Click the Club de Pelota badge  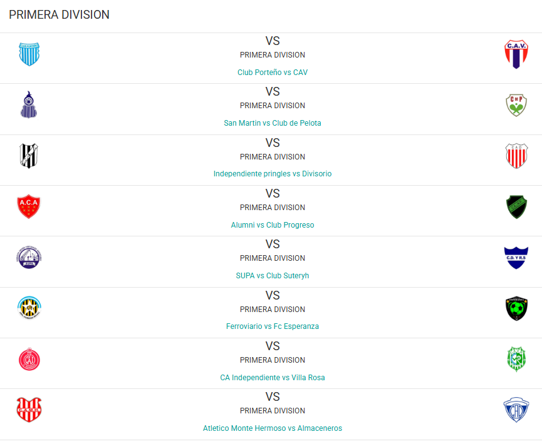[x=516, y=105]
